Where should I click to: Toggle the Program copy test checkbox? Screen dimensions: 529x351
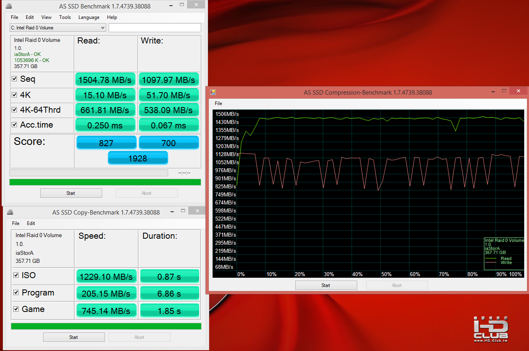coord(16,293)
